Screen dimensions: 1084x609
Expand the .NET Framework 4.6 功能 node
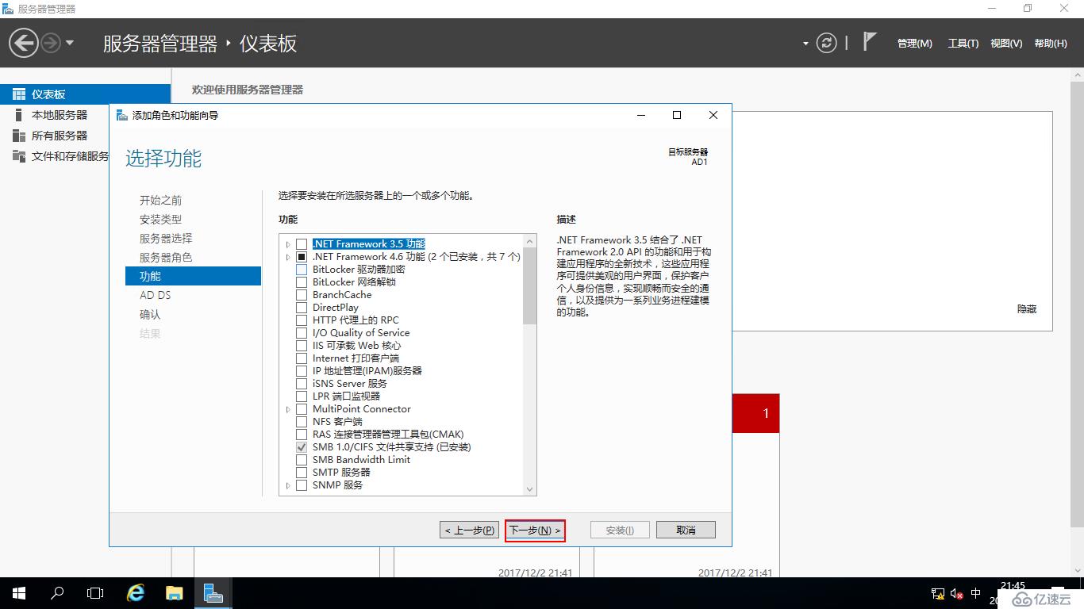(x=288, y=257)
